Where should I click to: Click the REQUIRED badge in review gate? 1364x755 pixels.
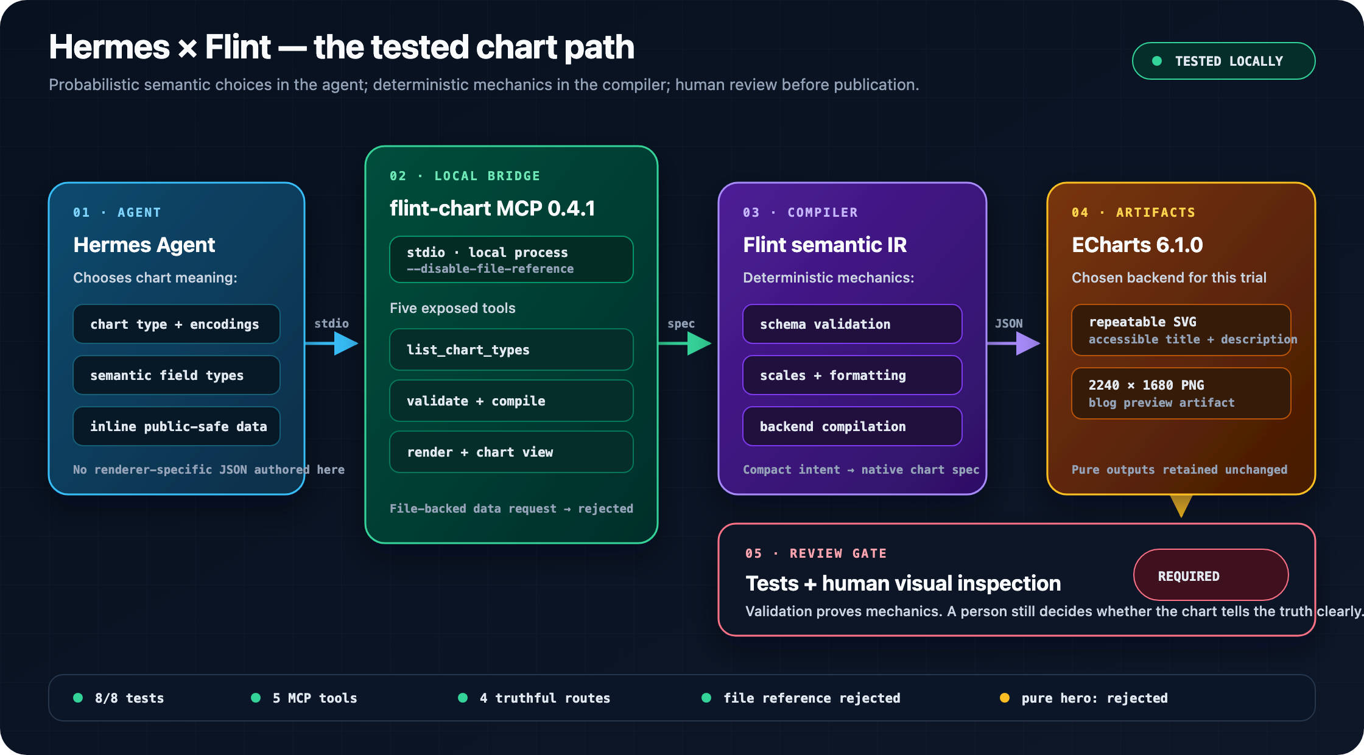(x=1211, y=575)
